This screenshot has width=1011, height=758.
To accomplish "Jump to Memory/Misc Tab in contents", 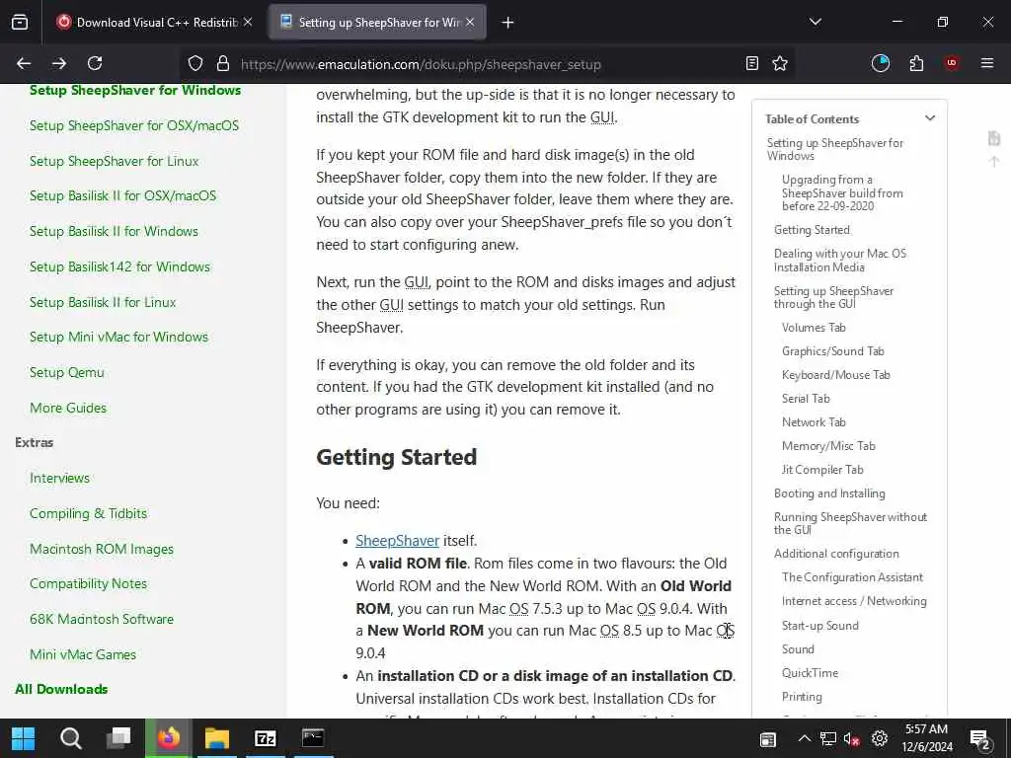I will (x=828, y=447).
